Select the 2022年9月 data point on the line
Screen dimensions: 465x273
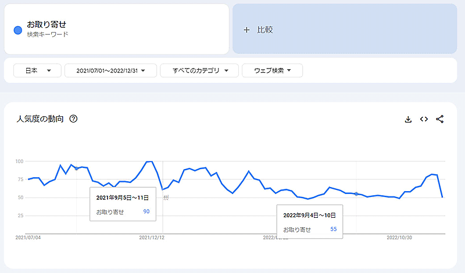pos(356,194)
